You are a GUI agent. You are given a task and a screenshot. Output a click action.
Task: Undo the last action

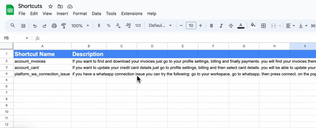(x=35, y=26)
